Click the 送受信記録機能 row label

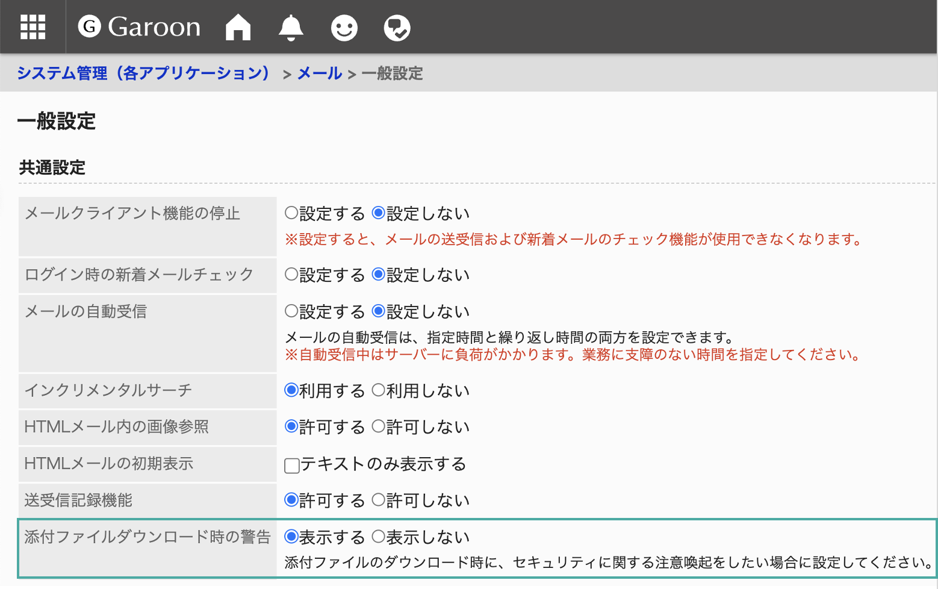point(78,500)
